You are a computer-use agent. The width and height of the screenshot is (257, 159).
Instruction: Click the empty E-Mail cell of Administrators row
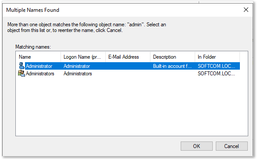click(128, 74)
